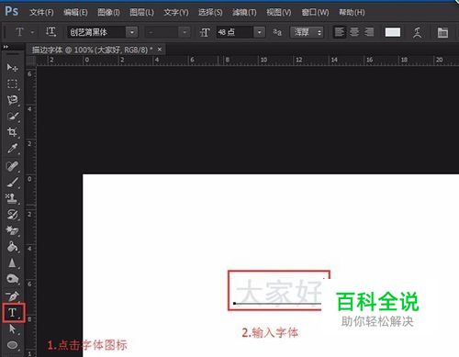The width and height of the screenshot is (459, 357).
Task: Enable right align text
Action: point(369,32)
